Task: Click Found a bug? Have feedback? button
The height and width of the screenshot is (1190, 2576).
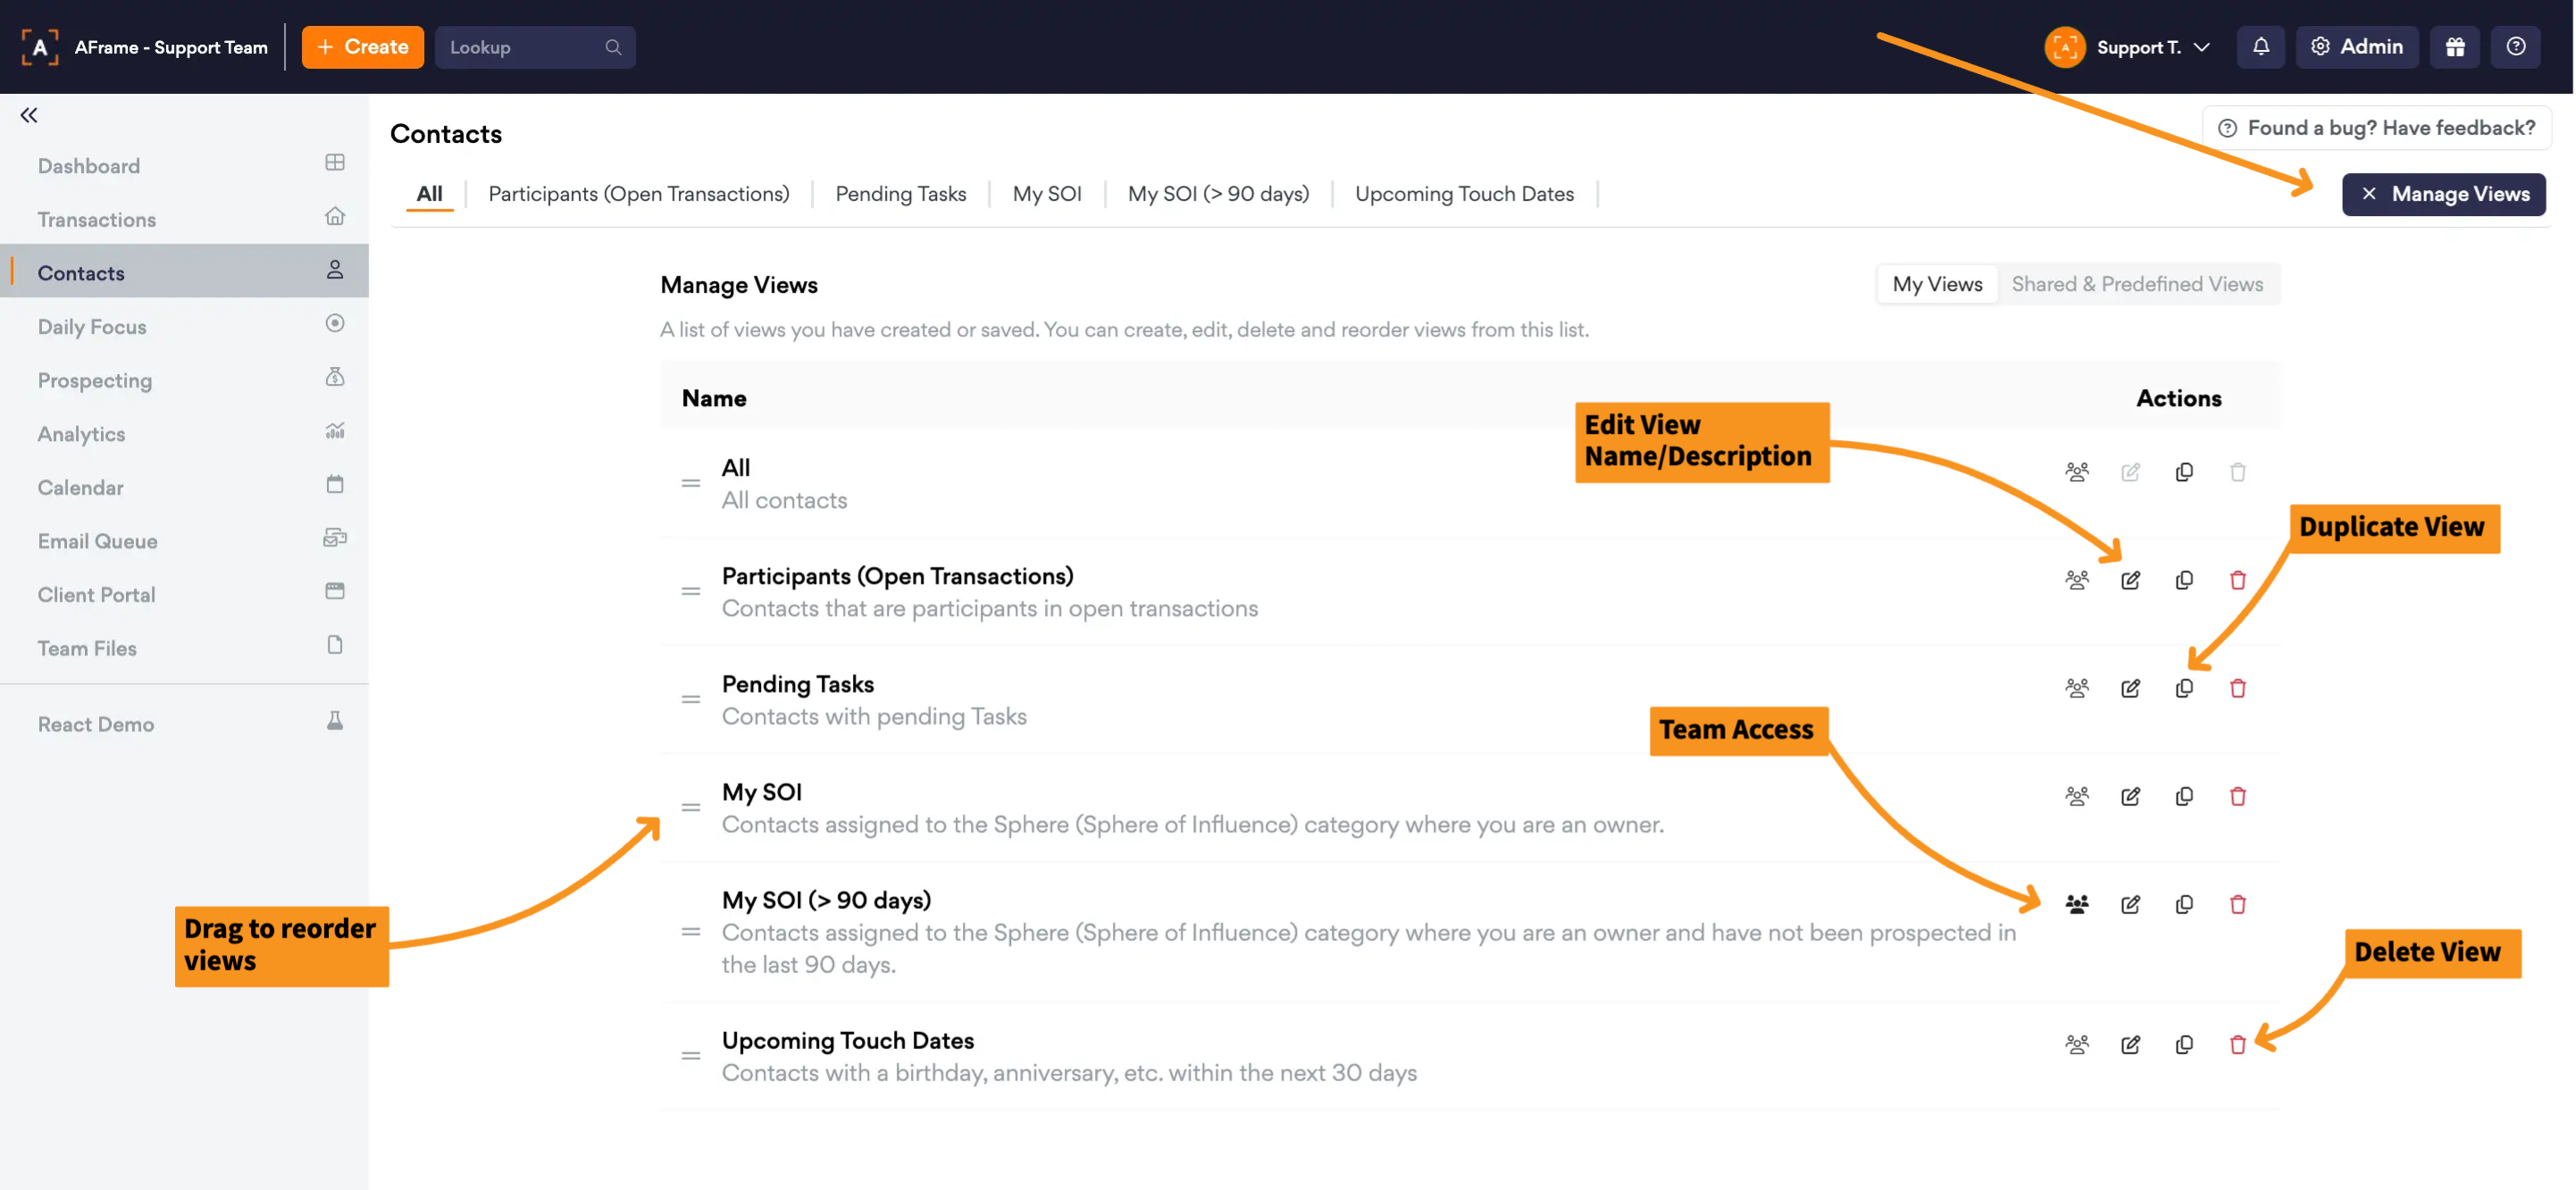Action: [2376, 128]
